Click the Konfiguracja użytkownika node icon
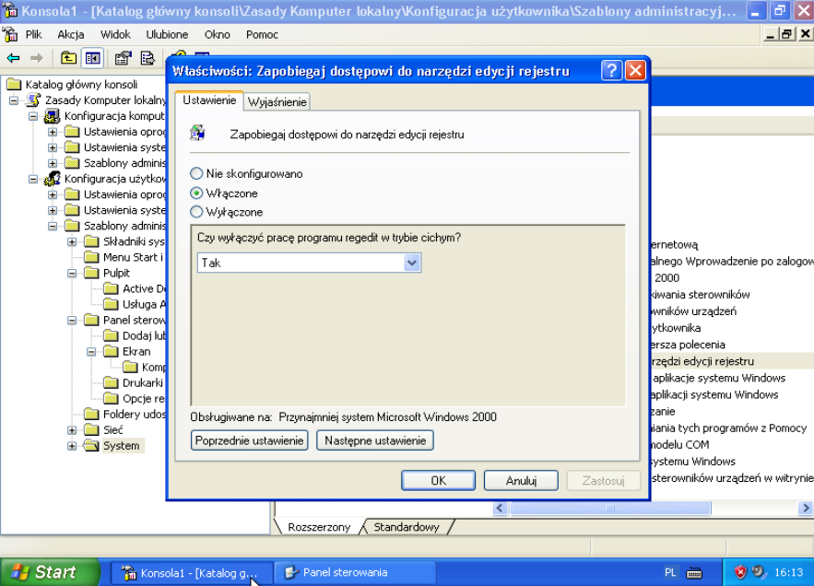Viewport: 814px width, 586px height. tap(53, 179)
